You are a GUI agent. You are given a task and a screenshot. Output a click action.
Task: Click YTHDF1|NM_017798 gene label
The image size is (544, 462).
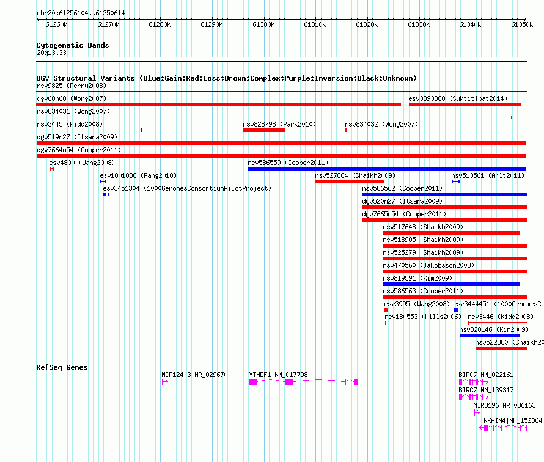[x=278, y=375]
